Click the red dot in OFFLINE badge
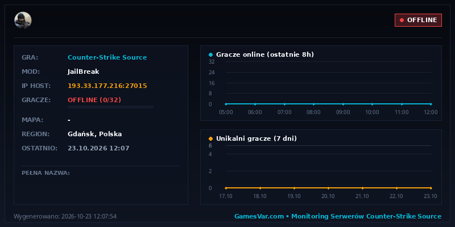 click(402, 20)
